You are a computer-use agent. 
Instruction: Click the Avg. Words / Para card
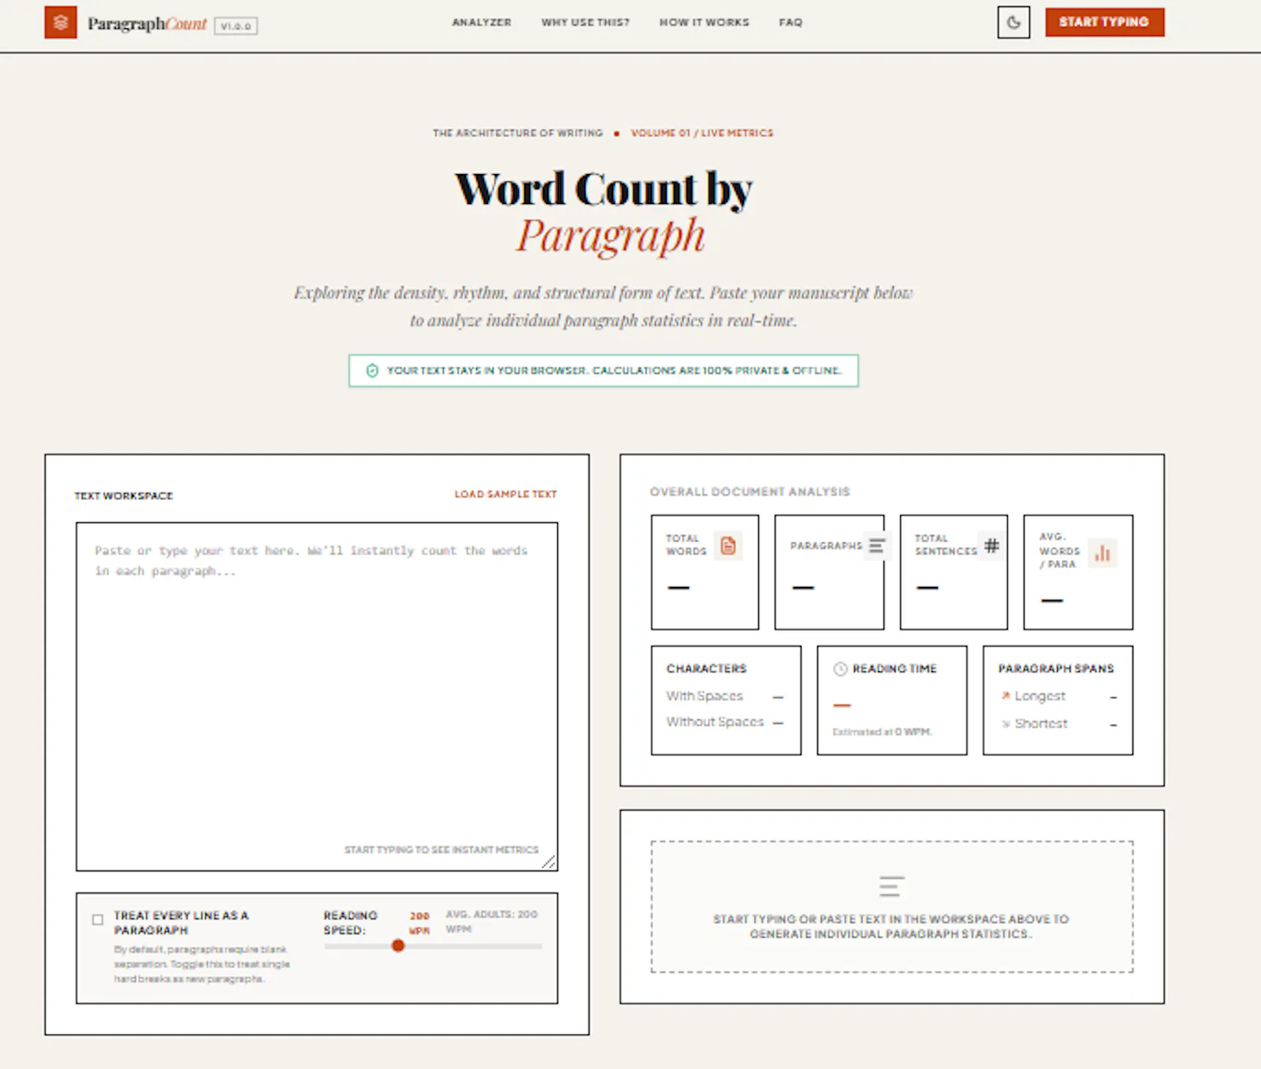tap(1078, 572)
